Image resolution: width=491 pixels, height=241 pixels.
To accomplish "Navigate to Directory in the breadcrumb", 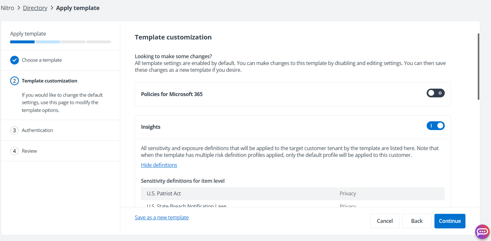I will tap(35, 8).
